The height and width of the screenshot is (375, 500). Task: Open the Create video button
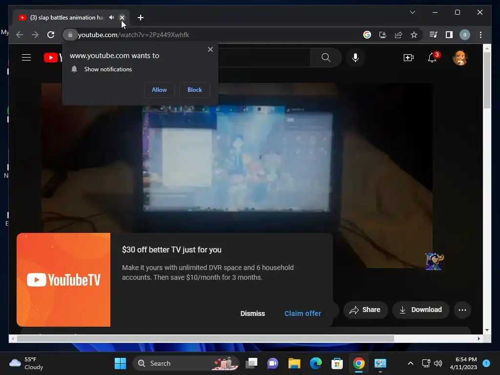pyautogui.click(x=409, y=58)
